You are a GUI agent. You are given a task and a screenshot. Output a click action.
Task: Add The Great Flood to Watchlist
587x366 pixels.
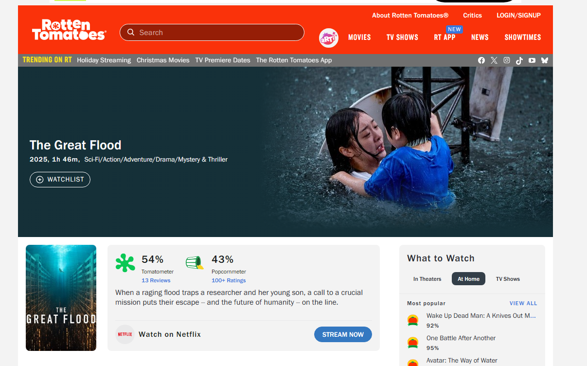click(60, 180)
